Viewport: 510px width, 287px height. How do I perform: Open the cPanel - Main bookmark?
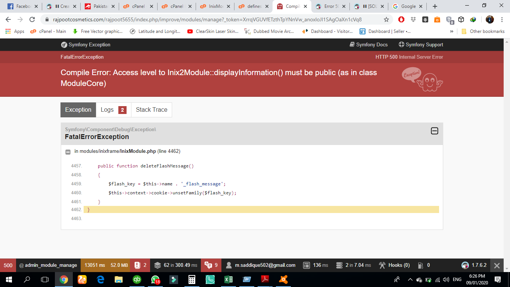coord(48,31)
